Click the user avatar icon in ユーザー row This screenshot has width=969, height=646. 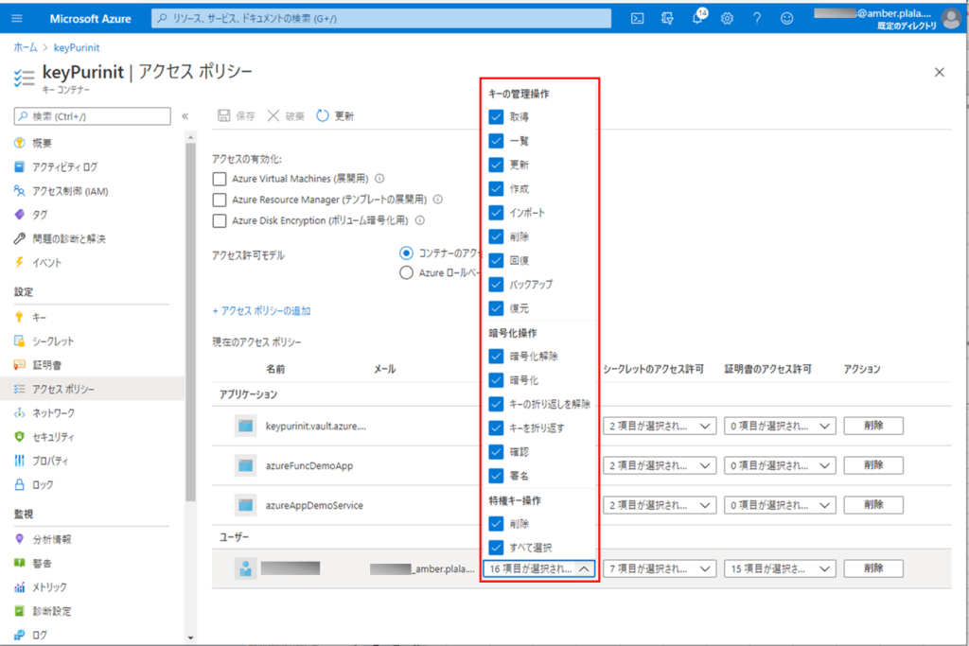click(245, 568)
